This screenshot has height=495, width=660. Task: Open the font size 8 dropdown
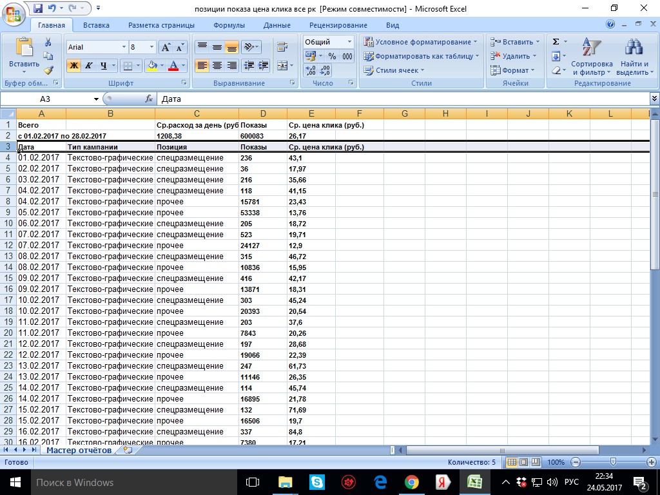(152, 47)
